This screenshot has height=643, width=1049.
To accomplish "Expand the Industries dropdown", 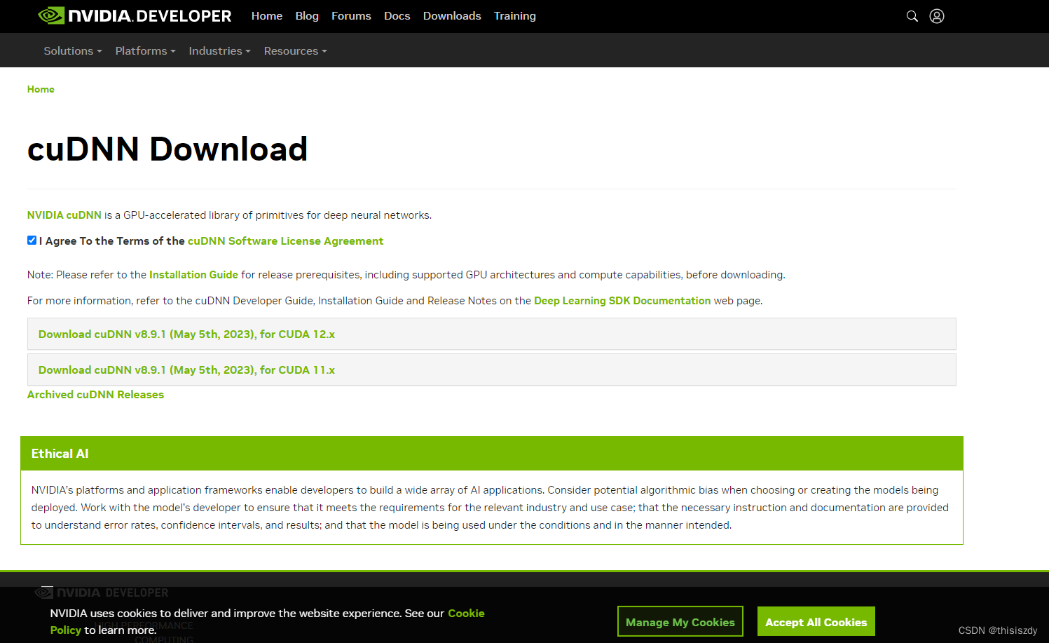I will (x=219, y=50).
